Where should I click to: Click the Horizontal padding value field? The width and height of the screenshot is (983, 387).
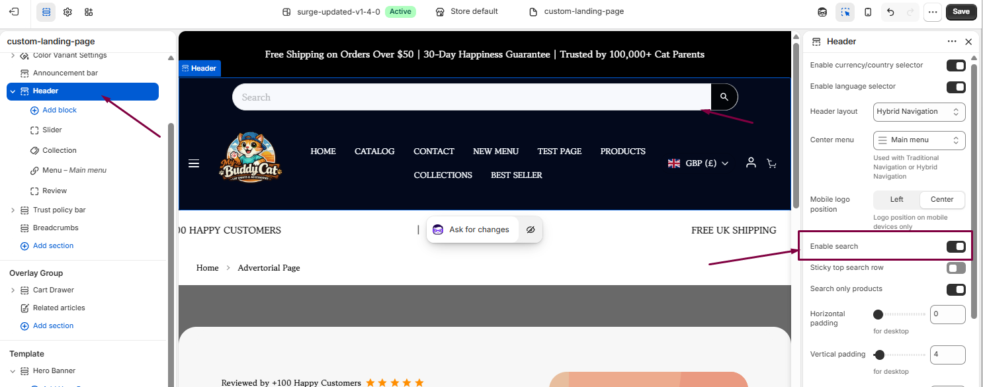(x=948, y=314)
